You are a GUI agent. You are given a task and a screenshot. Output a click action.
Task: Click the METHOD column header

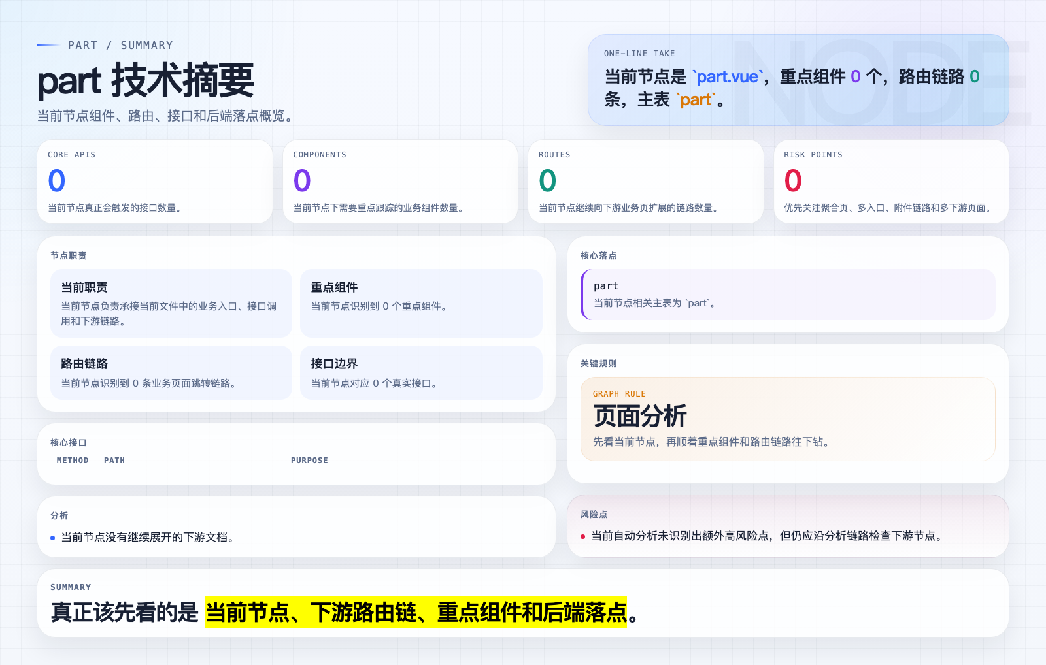73,461
